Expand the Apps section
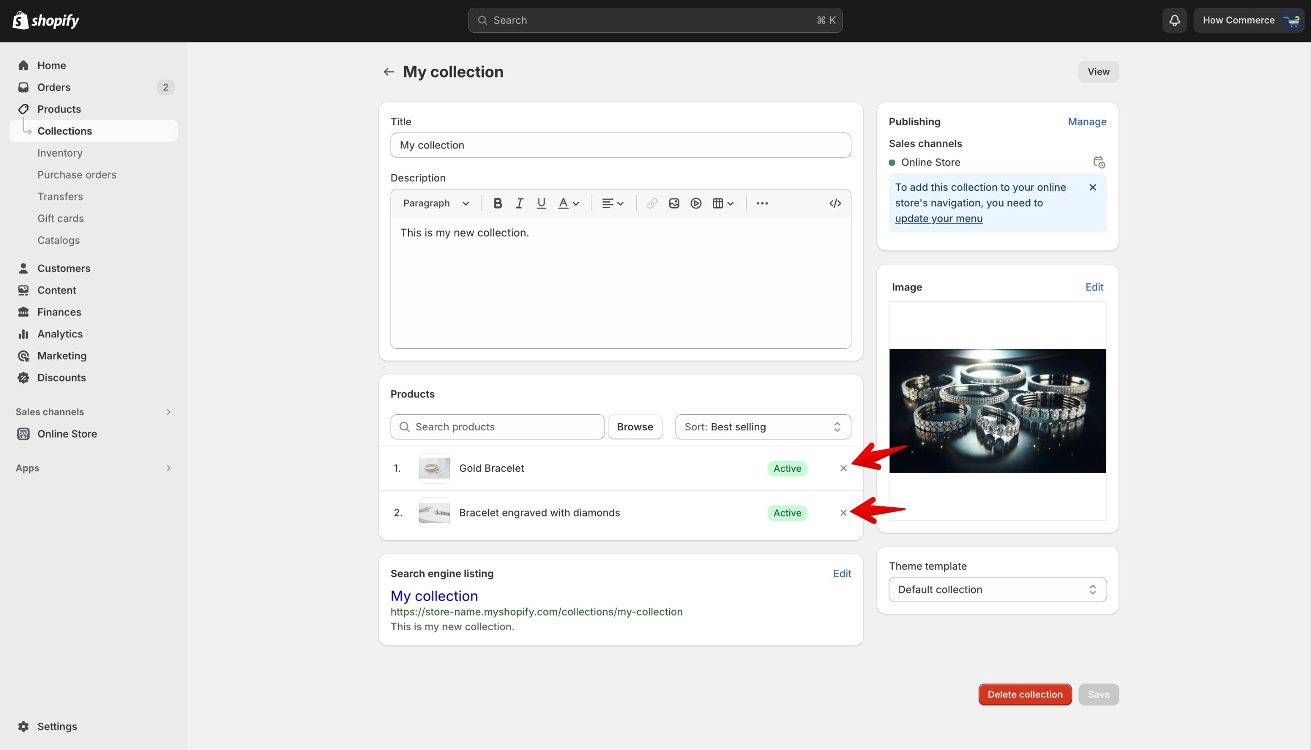Viewport: 1311px width, 750px height. (94, 468)
